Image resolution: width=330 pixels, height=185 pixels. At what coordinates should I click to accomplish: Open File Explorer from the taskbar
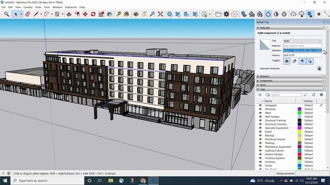(x=111, y=180)
